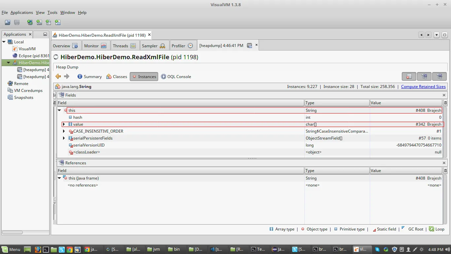Select the first heapdump tree entry
The height and width of the screenshot is (254, 451).
[33, 70]
